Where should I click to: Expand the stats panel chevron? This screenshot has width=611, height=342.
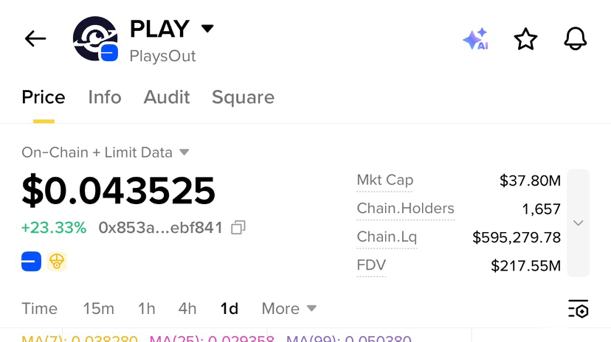(579, 223)
